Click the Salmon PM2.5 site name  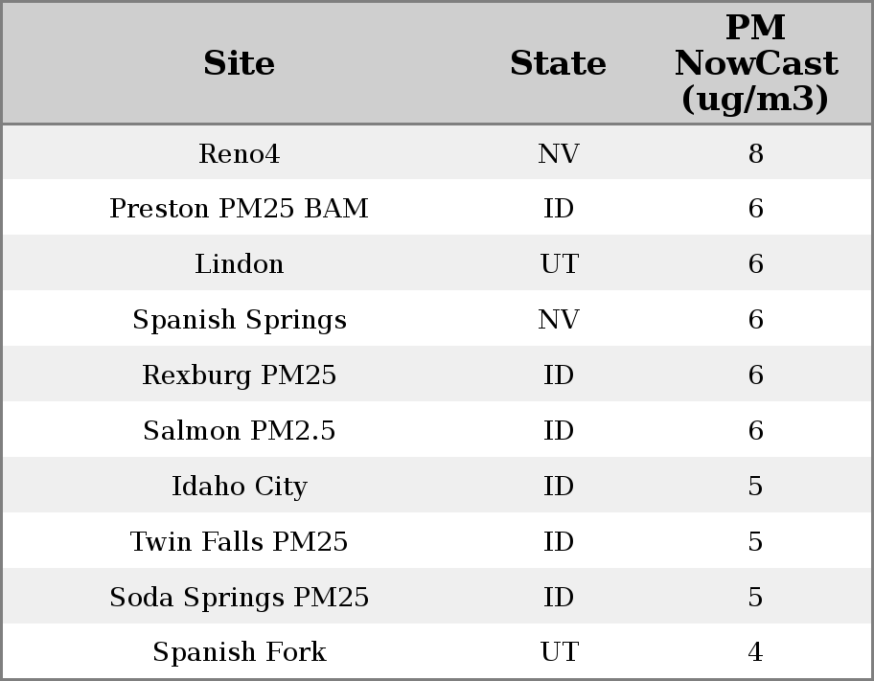(239, 431)
